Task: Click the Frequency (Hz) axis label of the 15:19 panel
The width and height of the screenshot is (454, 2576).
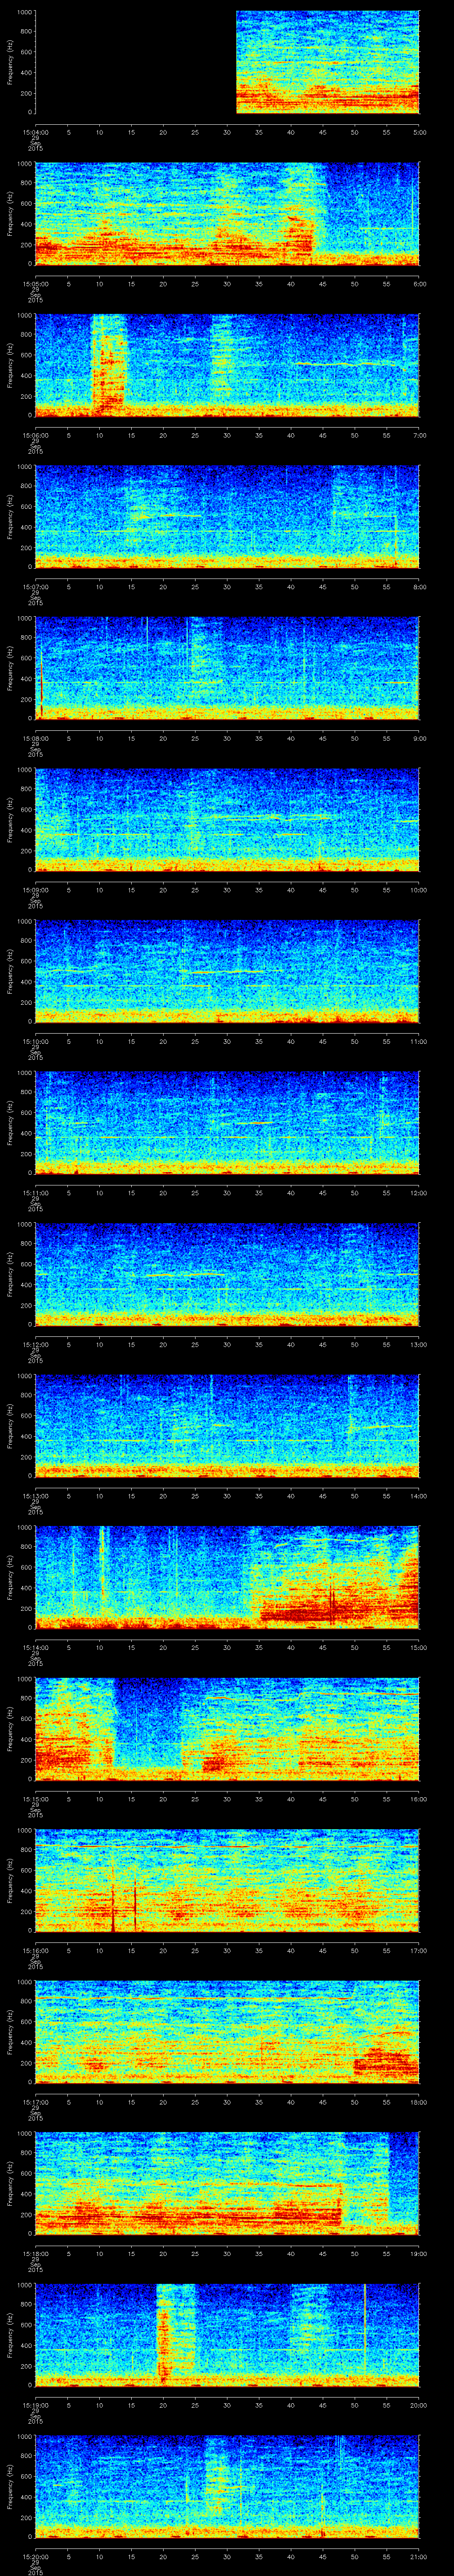Action: pos(10,2335)
